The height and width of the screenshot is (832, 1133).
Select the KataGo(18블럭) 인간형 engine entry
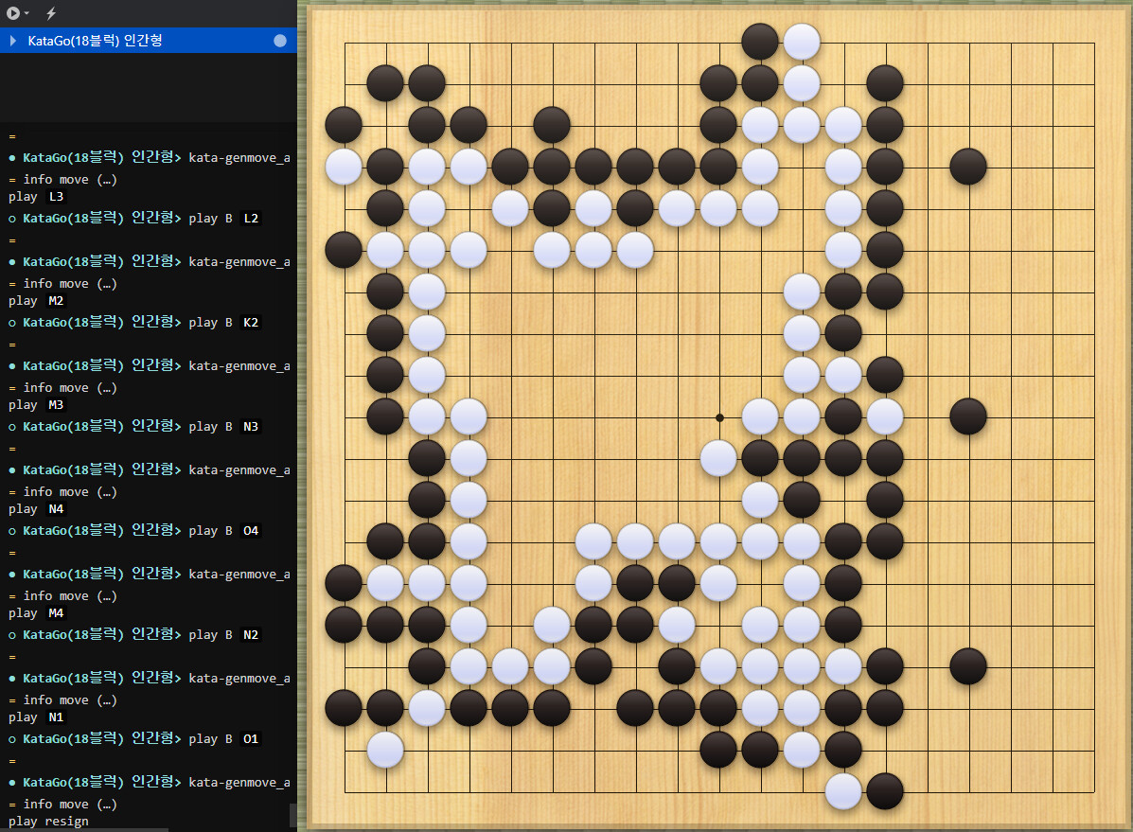point(148,41)
